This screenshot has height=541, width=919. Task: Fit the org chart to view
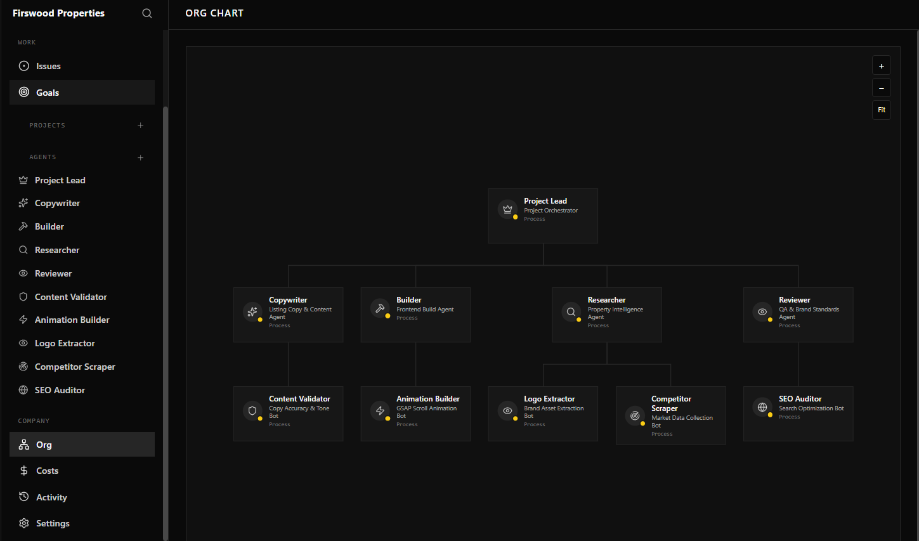pos(881,110)
